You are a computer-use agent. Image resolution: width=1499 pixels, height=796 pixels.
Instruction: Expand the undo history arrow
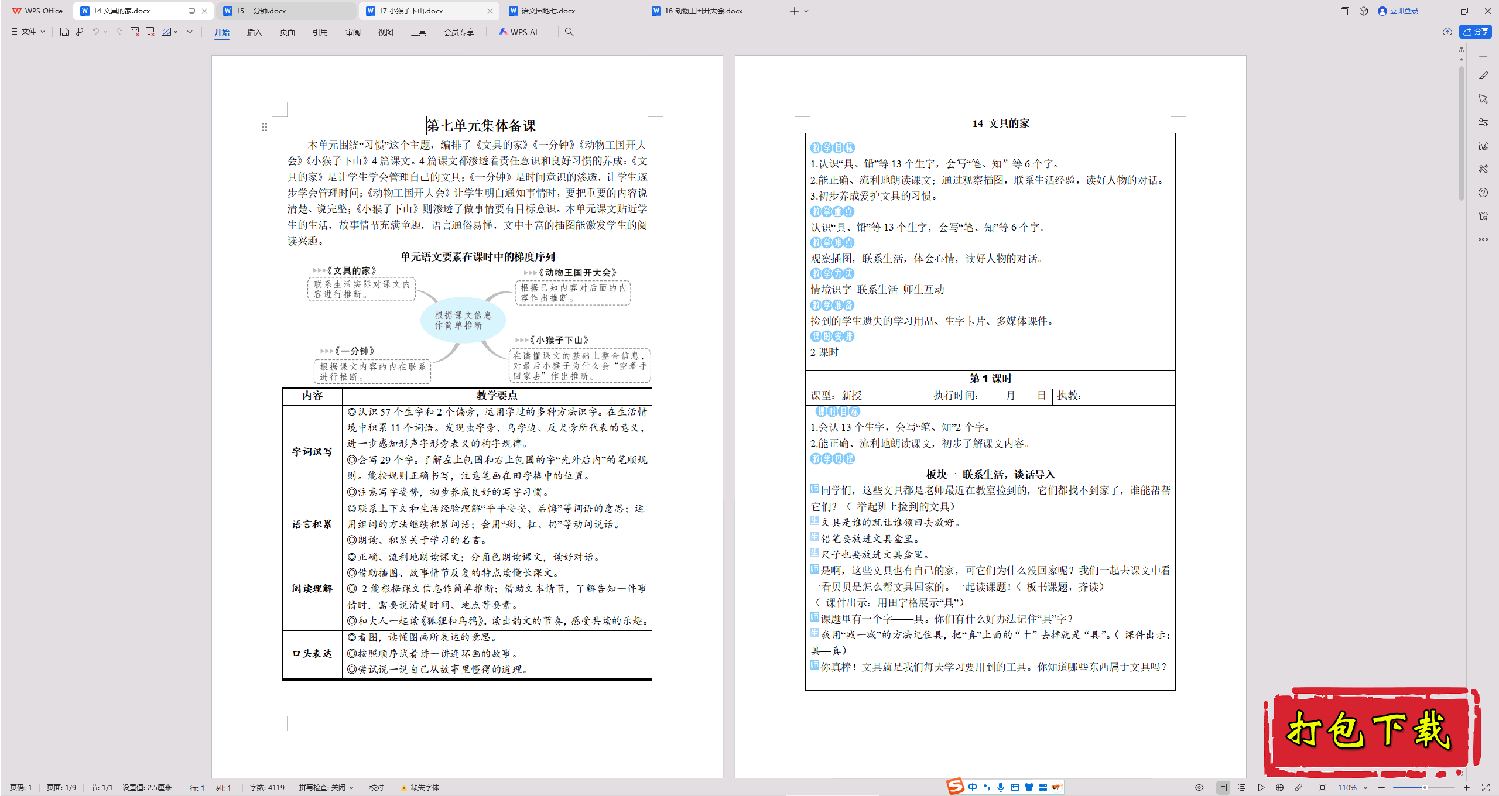click(105, 32)
